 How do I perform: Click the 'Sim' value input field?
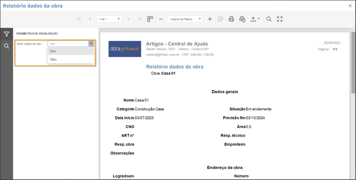pyautogui.click(x=68, y=44)
